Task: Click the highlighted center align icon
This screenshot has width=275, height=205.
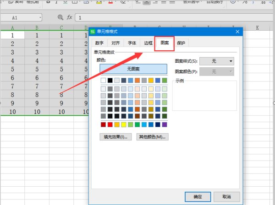Action: coord(147,2)
